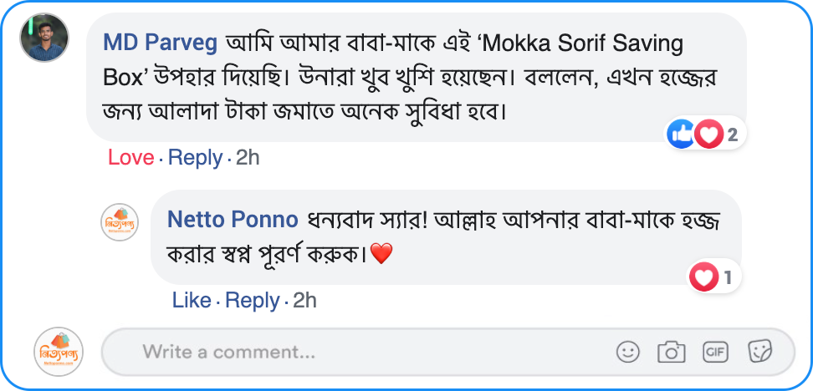Viewport: 813px width, 391px height.
Task: Click the 2h timestamp on MD Parveg's comment
Action: point(248,157)
